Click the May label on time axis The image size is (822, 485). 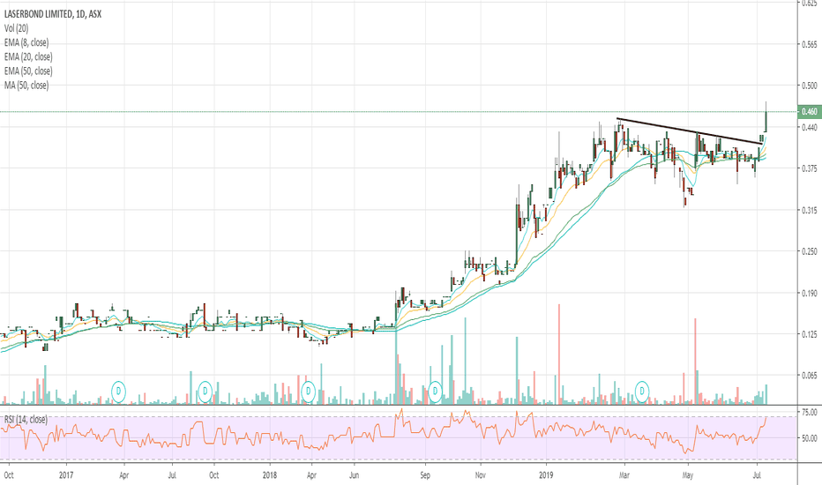point(688,475)
